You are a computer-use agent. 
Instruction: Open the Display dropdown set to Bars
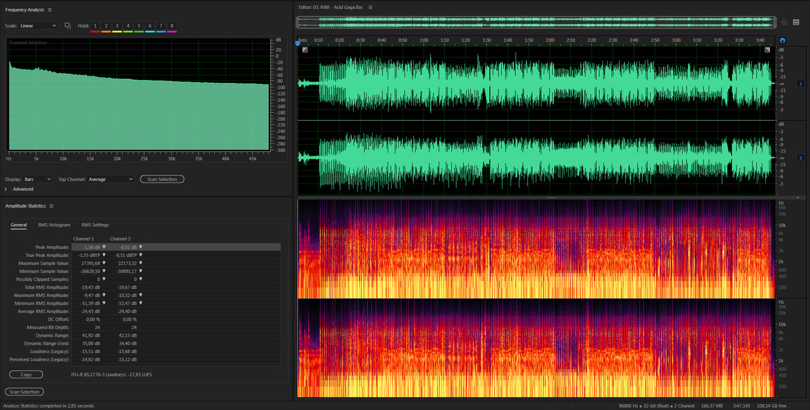coord(37,179)
